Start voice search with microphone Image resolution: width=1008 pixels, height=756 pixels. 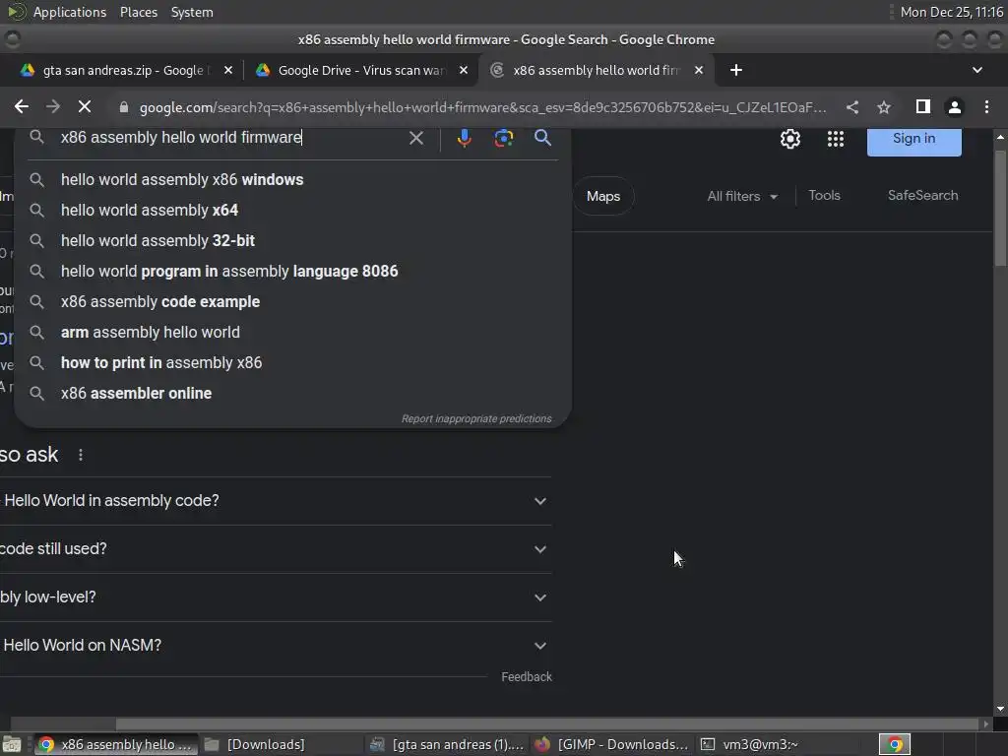tap(465, 138)
